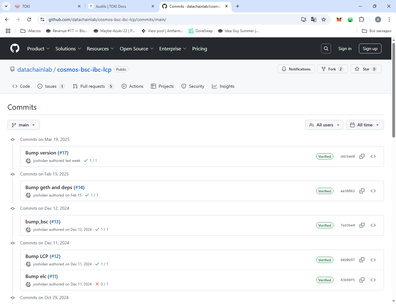Copy full SHA for commit 43b98f5
The width and height of the screenshot is (396, 304).
click(x=362, y=280)
